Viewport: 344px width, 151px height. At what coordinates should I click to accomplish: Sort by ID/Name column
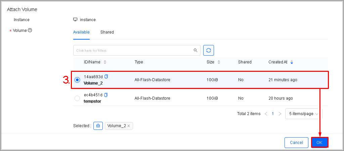tap(105, 62)
